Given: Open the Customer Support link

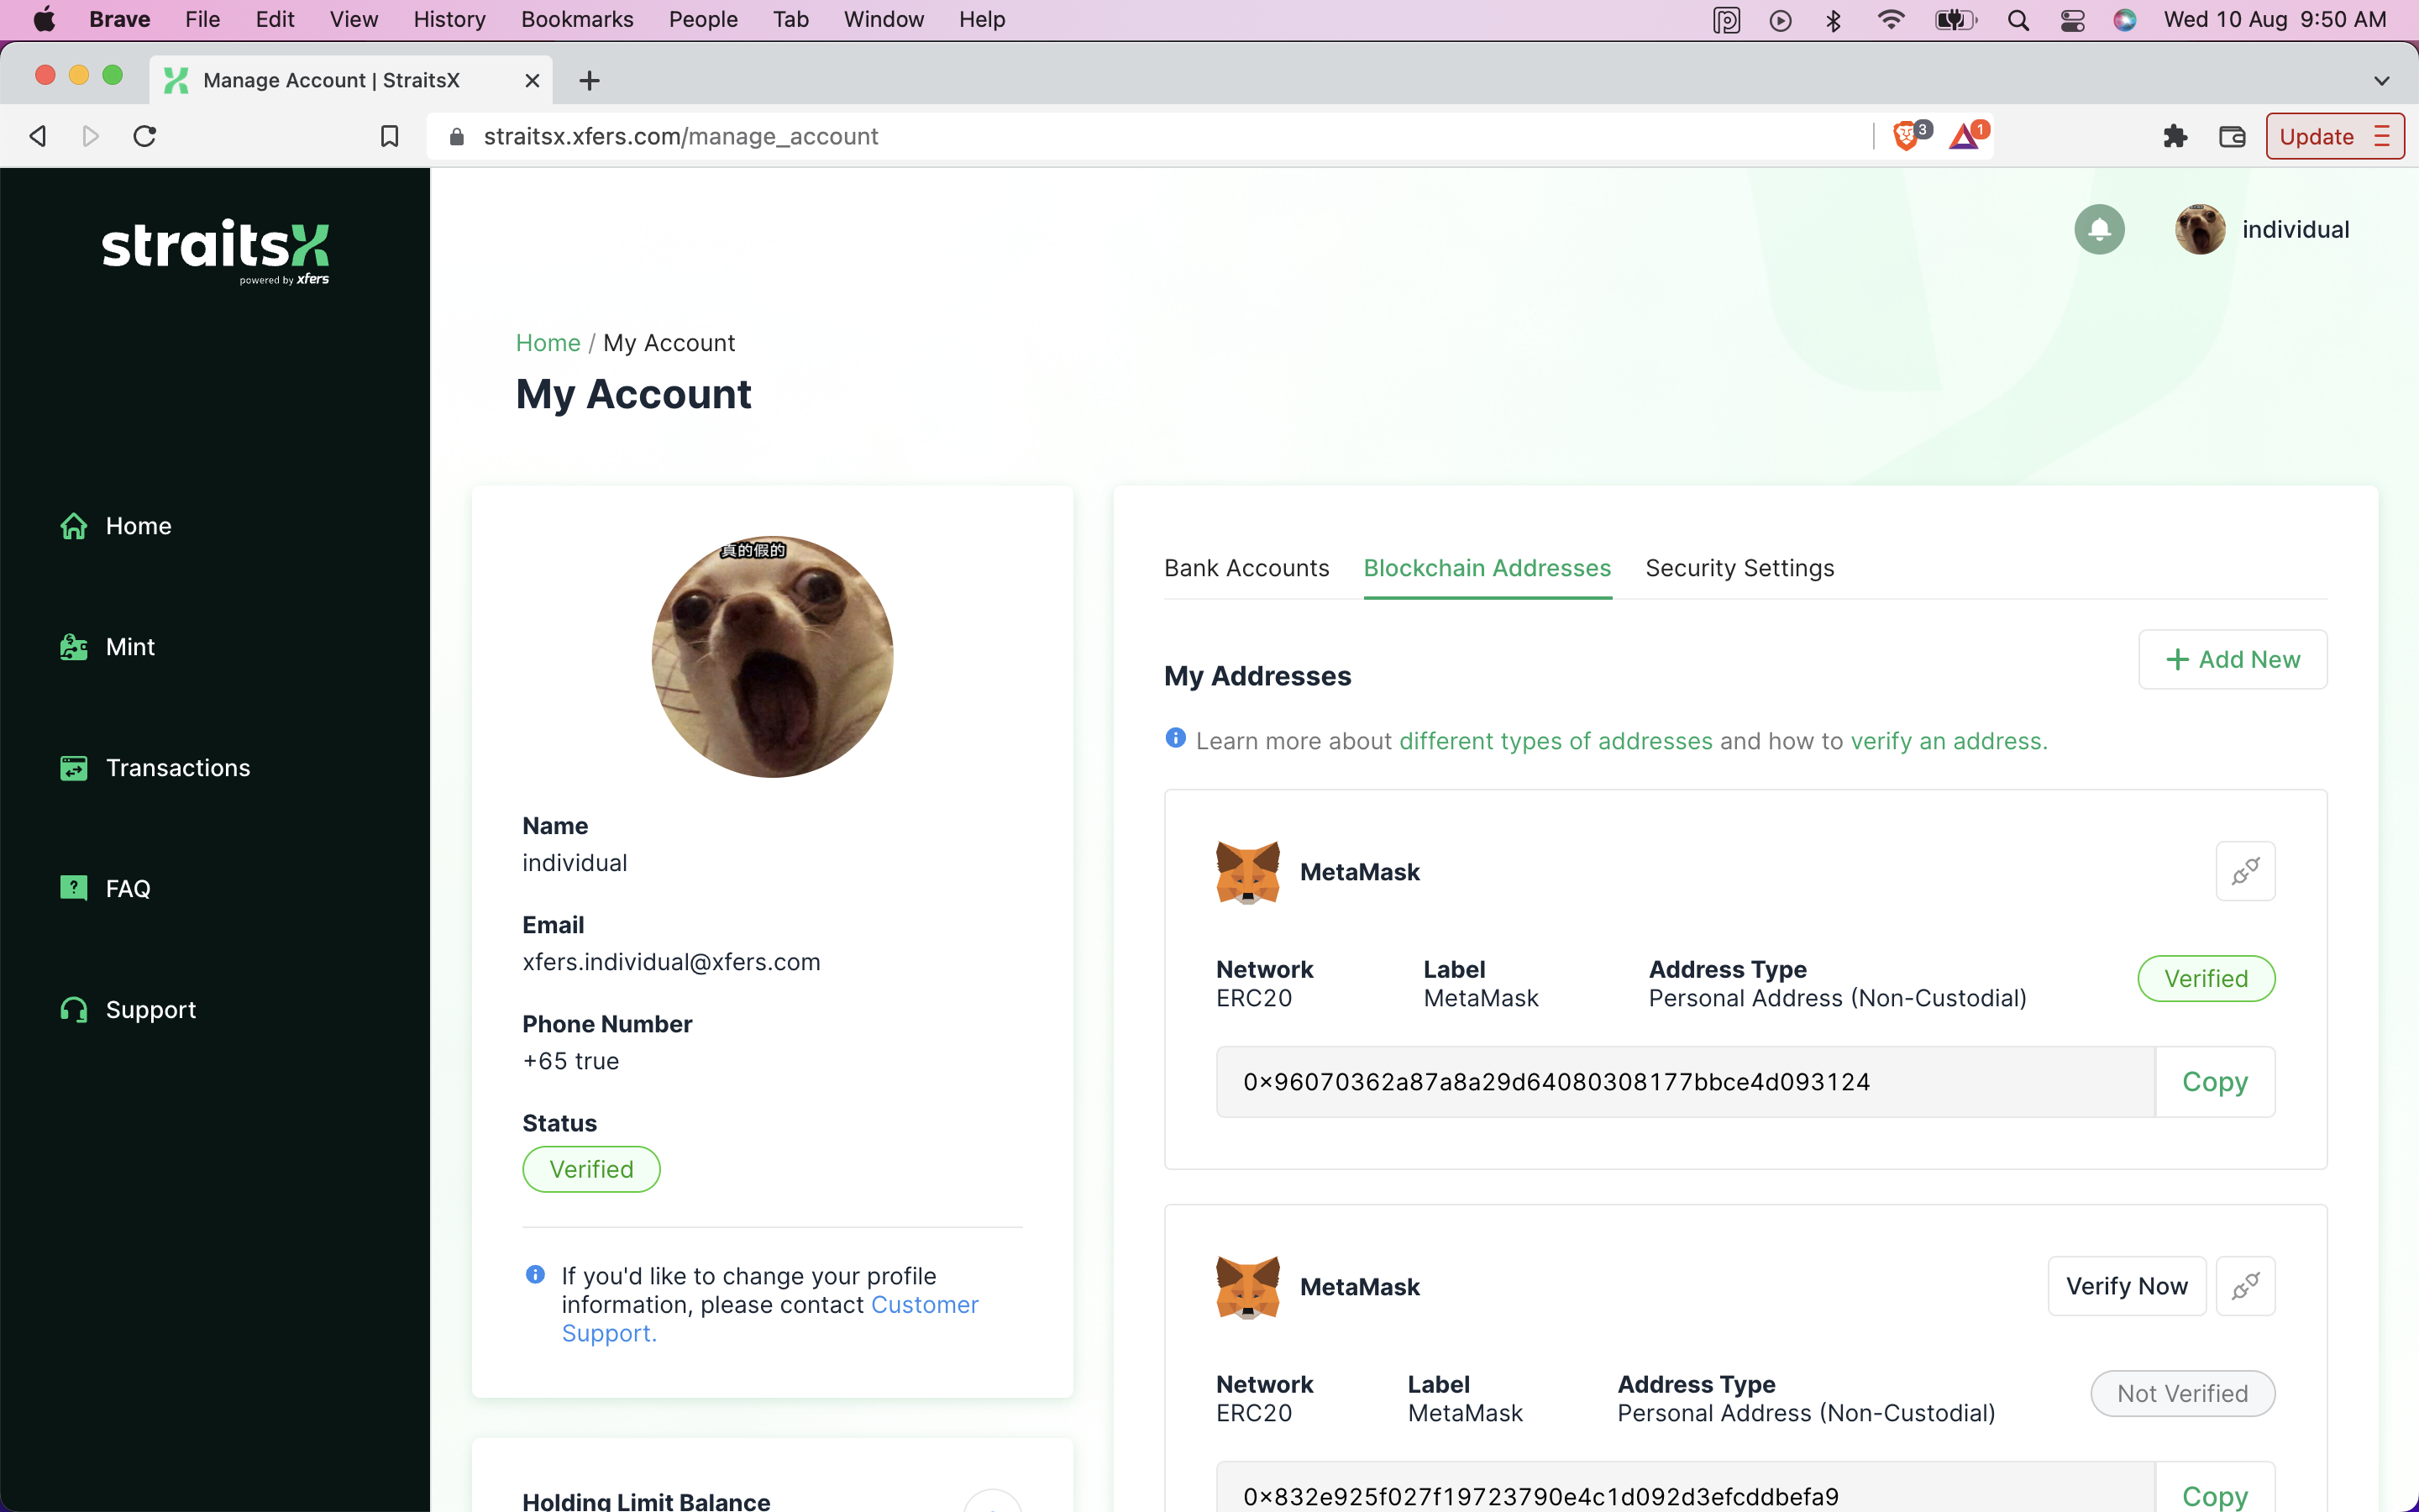Looking at the screenshot, I should tap(769, 1319).
